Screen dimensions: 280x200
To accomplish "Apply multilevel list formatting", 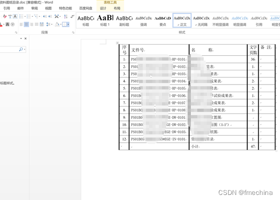I will pos(36,17).
